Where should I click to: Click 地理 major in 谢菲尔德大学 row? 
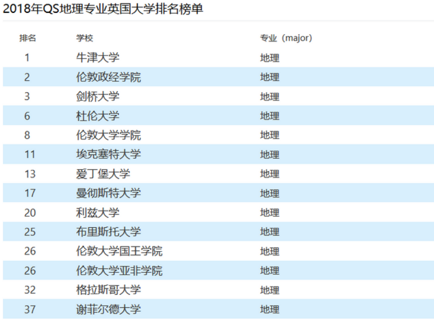click(x=270, y=310)
